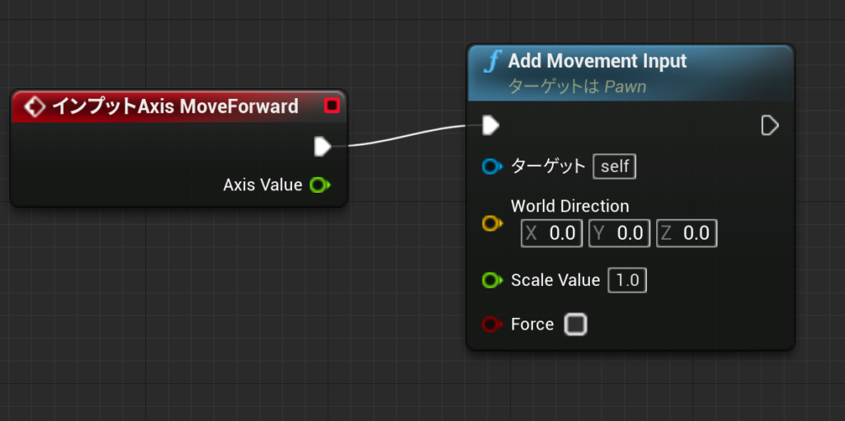Click the Scale Value 1.0 field

point(627,280)
